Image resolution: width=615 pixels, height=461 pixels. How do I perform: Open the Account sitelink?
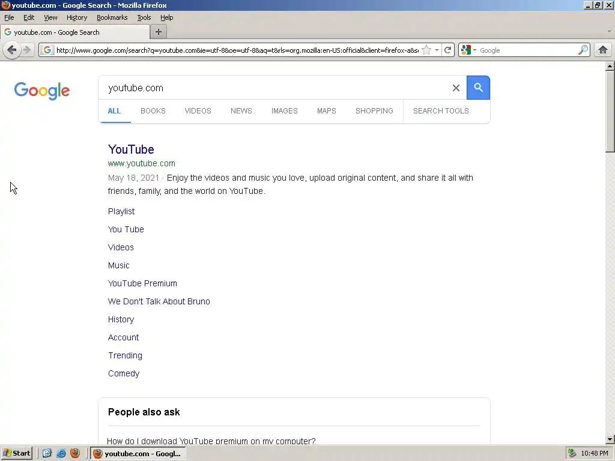tap(123, 337)
